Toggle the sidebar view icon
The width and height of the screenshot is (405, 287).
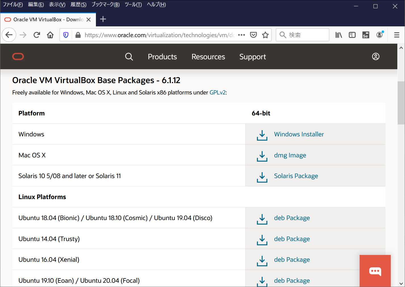[352, 35]
